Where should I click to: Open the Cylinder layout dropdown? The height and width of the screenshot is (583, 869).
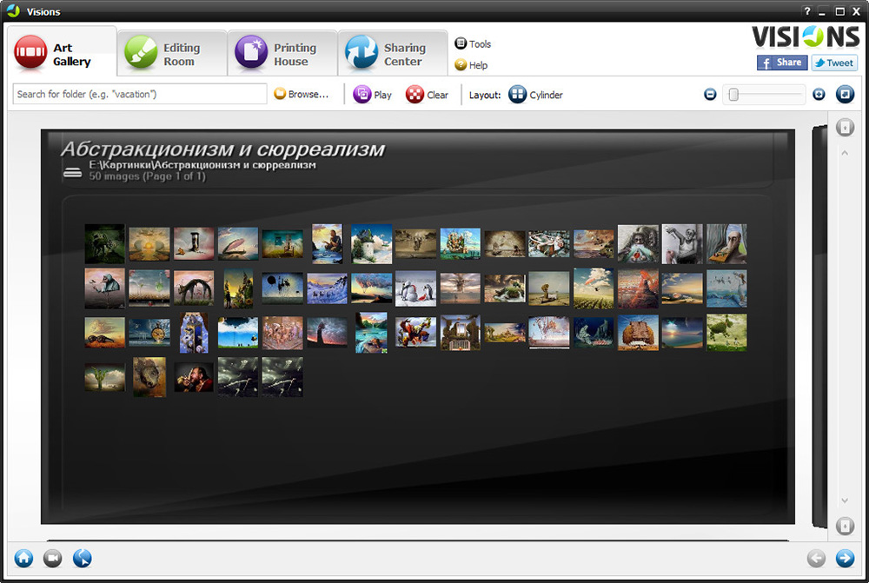[x=535, y=95]
